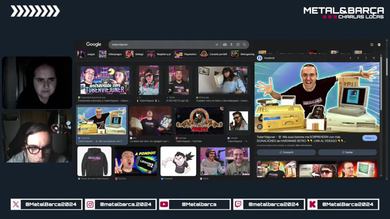Click the Twitch @metalbarca2024 badge

point(269,204)
